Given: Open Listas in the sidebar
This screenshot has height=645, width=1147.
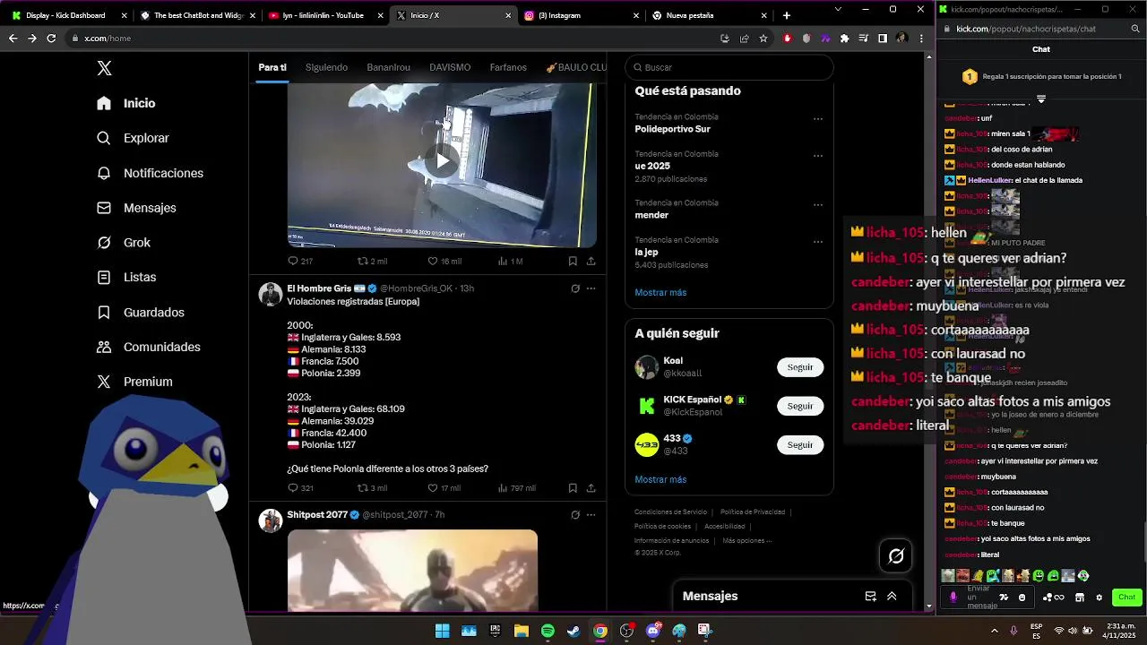Looking at the screenshot, I should coord(126,278).
